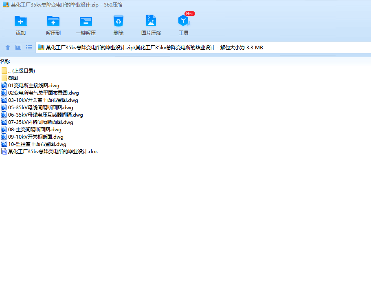Select file "10-监控室平面布置图.dwg"
The image size is (371, 298).
pyautogui.click(x=37, y=144)
